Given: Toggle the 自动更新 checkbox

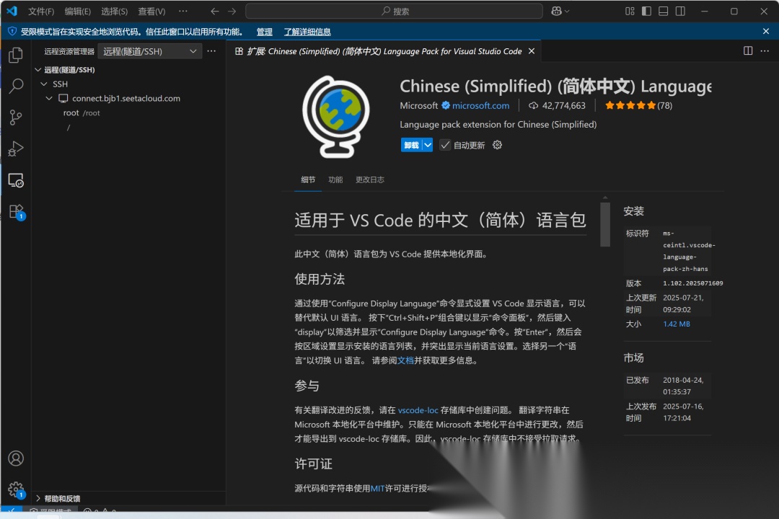Looking at the screenshot, I should [x=445, y=145].
